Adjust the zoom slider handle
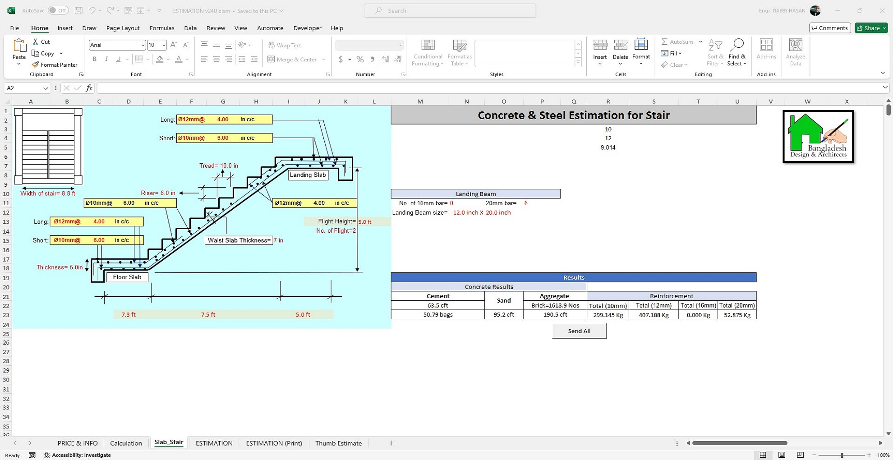 pos(842,455)
